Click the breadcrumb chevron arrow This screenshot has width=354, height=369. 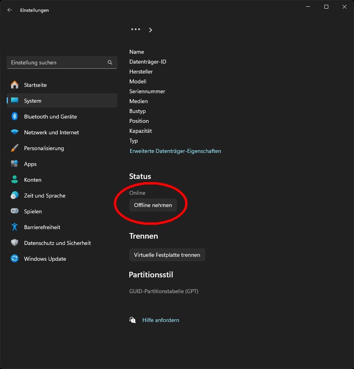click(x=151, y=30)
